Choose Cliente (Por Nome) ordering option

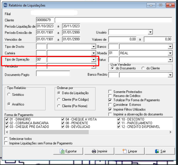[59, 106]
